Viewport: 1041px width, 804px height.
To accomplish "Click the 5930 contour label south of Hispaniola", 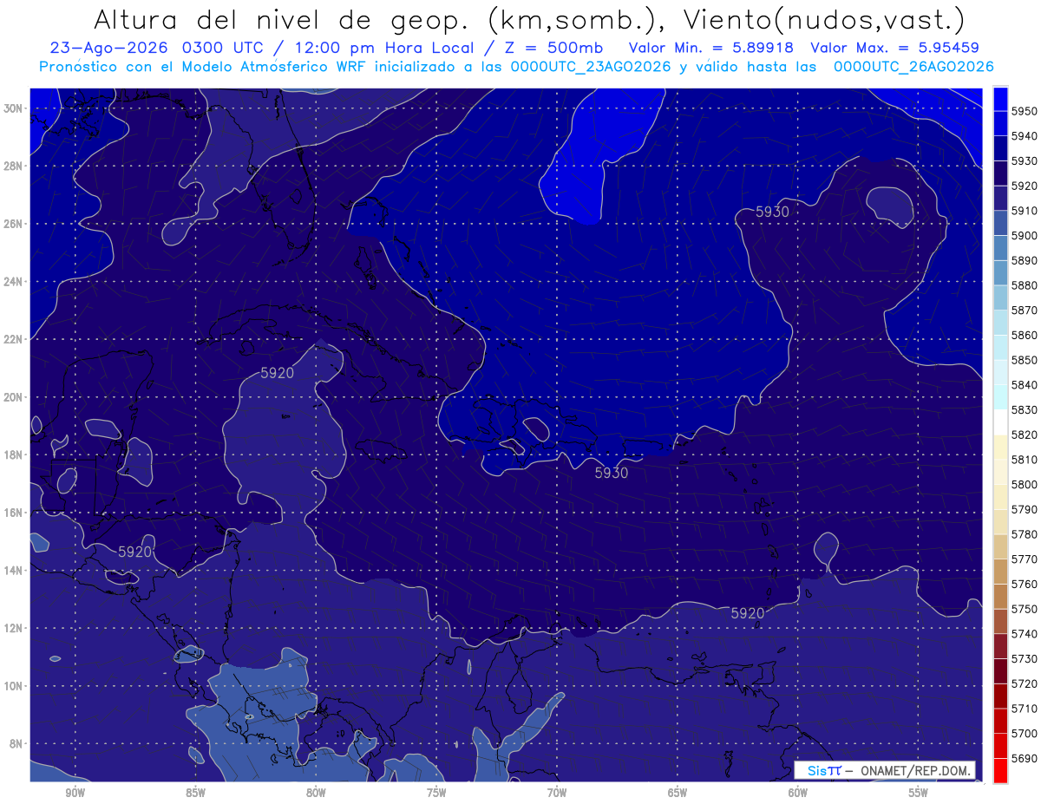I will coord(612,473).
